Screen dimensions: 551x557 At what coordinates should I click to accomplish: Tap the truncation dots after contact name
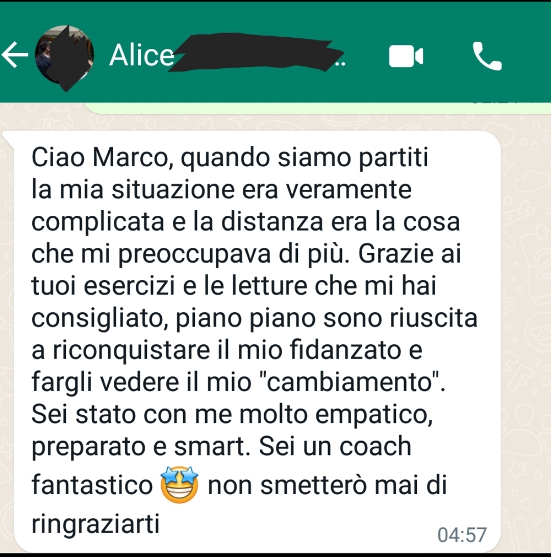pyautogui.click(x=340, y=64)
